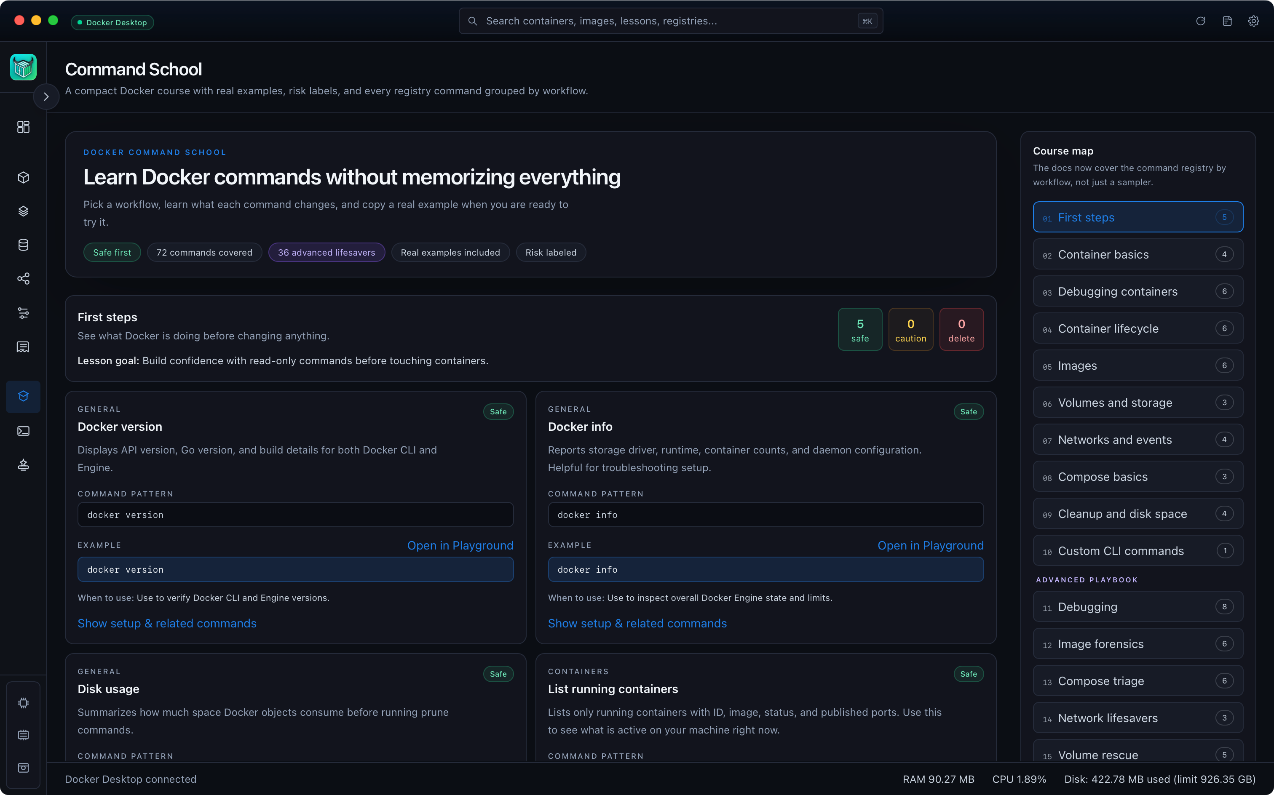Select the 72 commands covered chip
Viewport: 1274px width, 795px height.
204,252
